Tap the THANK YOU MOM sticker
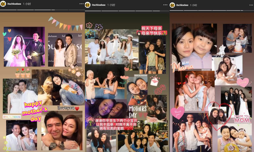This screenshot has width=254, height=152. tap(242, 119)
